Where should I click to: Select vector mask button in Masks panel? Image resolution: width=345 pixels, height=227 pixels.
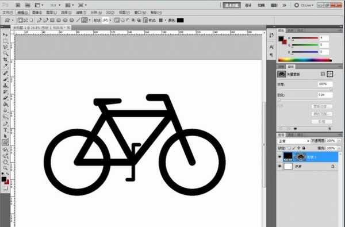pyautogui.click(x=329, y=74)
